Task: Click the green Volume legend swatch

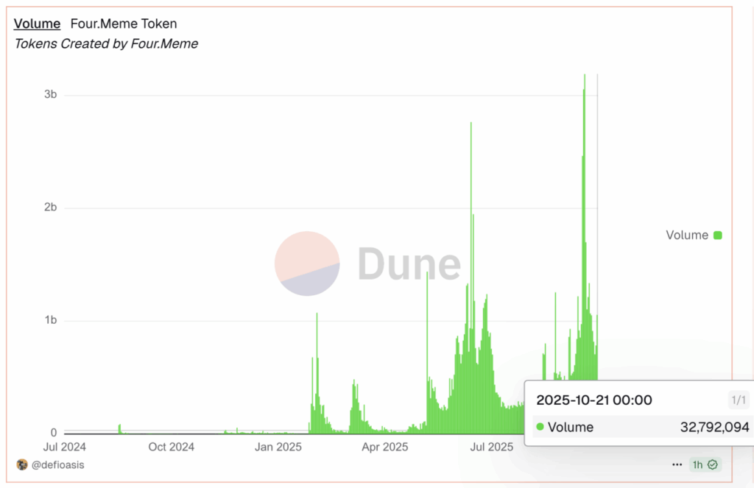Action: click(718, 236)
